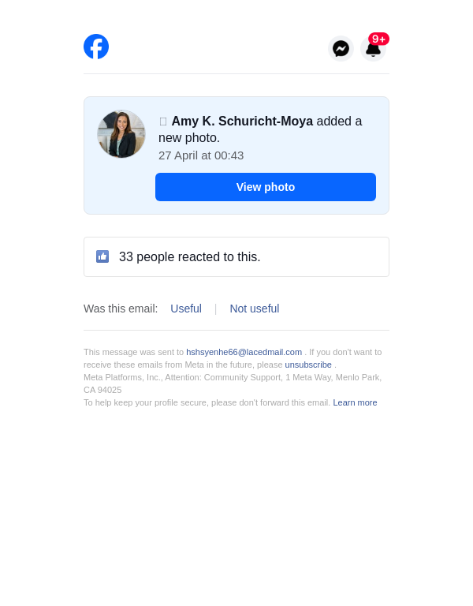473x606 pixels.
Task: Click the 27 April at 00:43 timestamp
Action: [x=201, y=155]
